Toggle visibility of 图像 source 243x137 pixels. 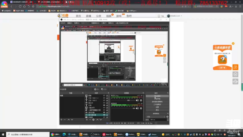click(104, 96)
